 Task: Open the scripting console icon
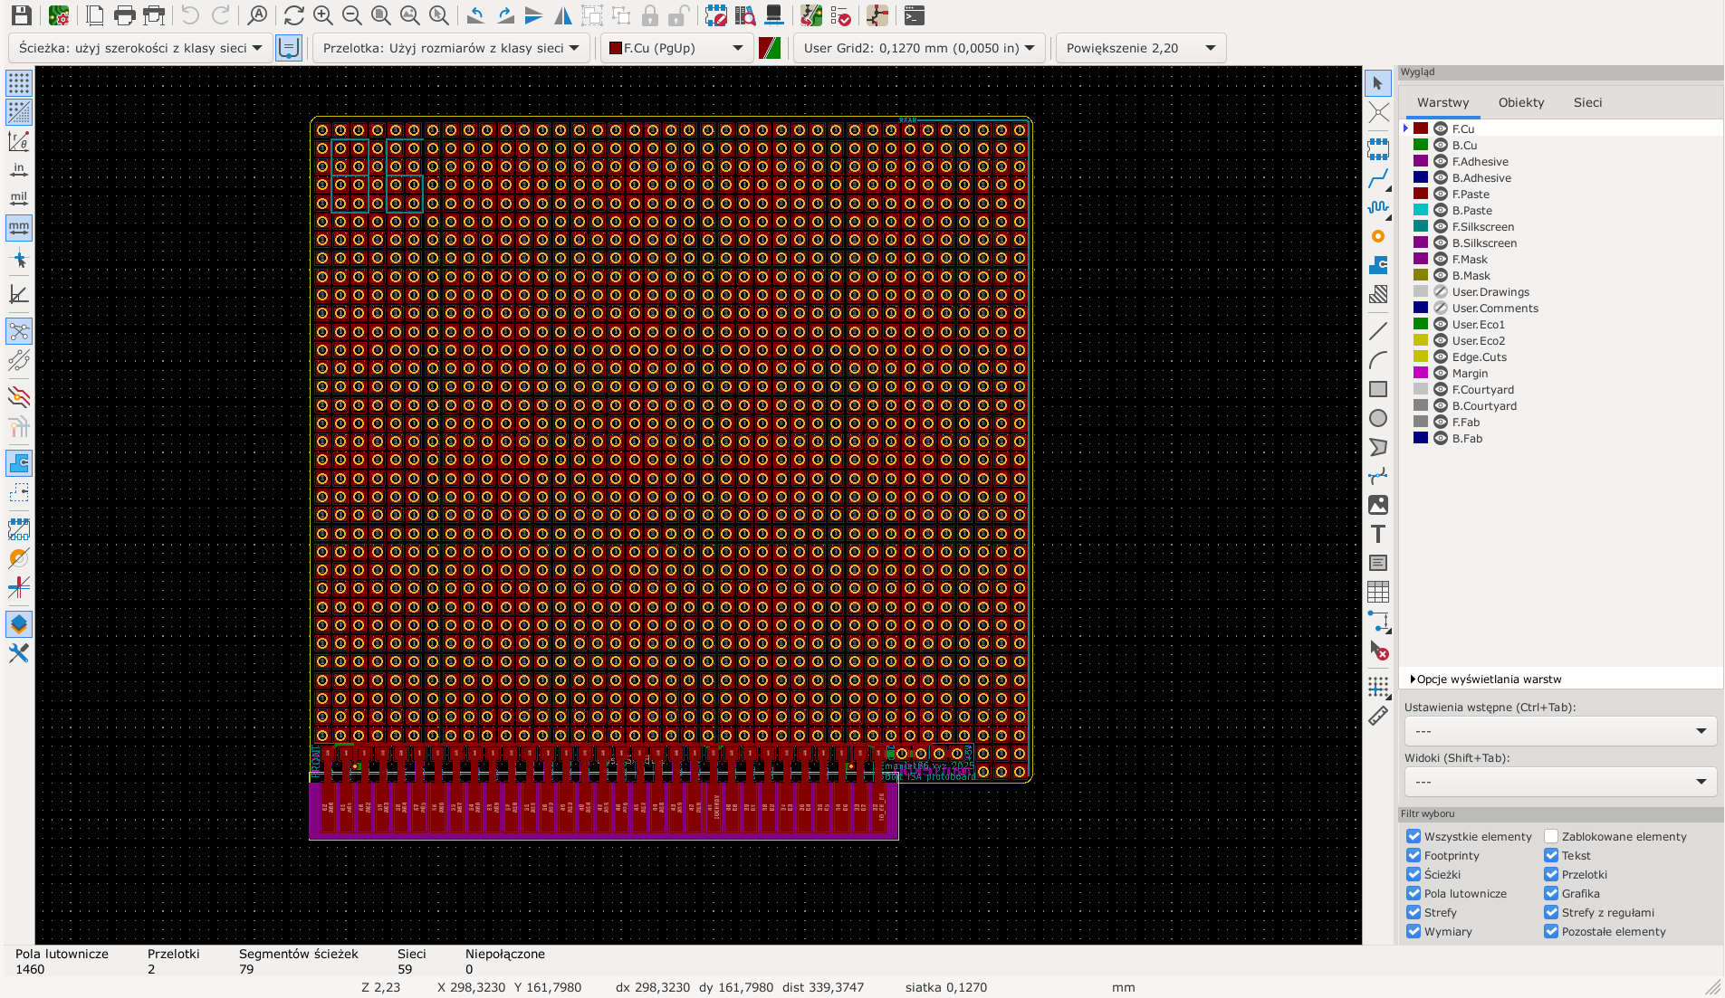[x=915, y=15]
